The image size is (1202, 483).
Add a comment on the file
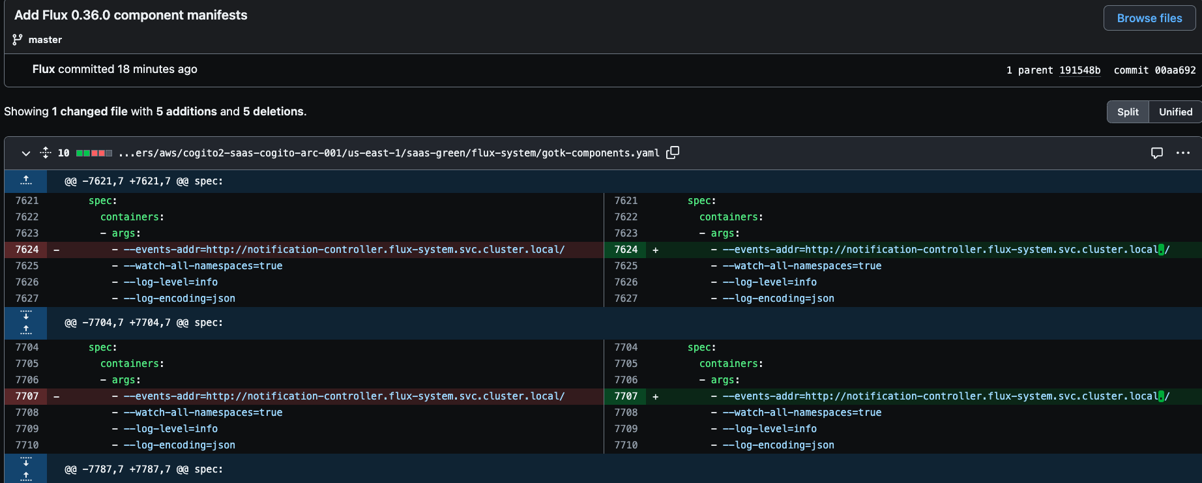pos(1157,153)
